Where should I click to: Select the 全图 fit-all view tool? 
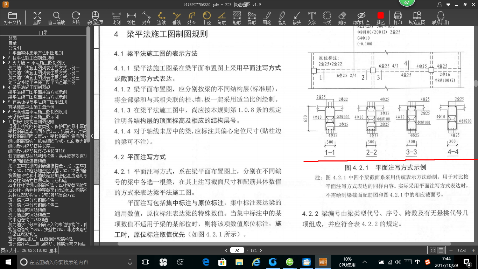(37, 18)
